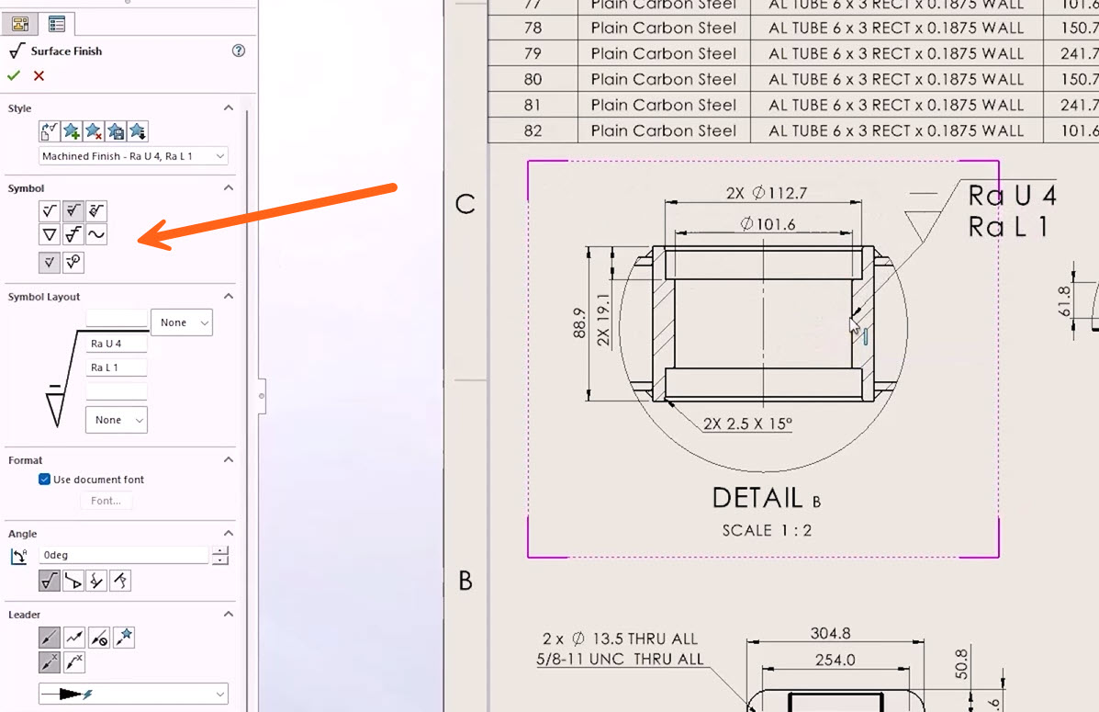Screen dimensions: 1099x712
Task: Click Delete Style star icon
Action: 94,131
